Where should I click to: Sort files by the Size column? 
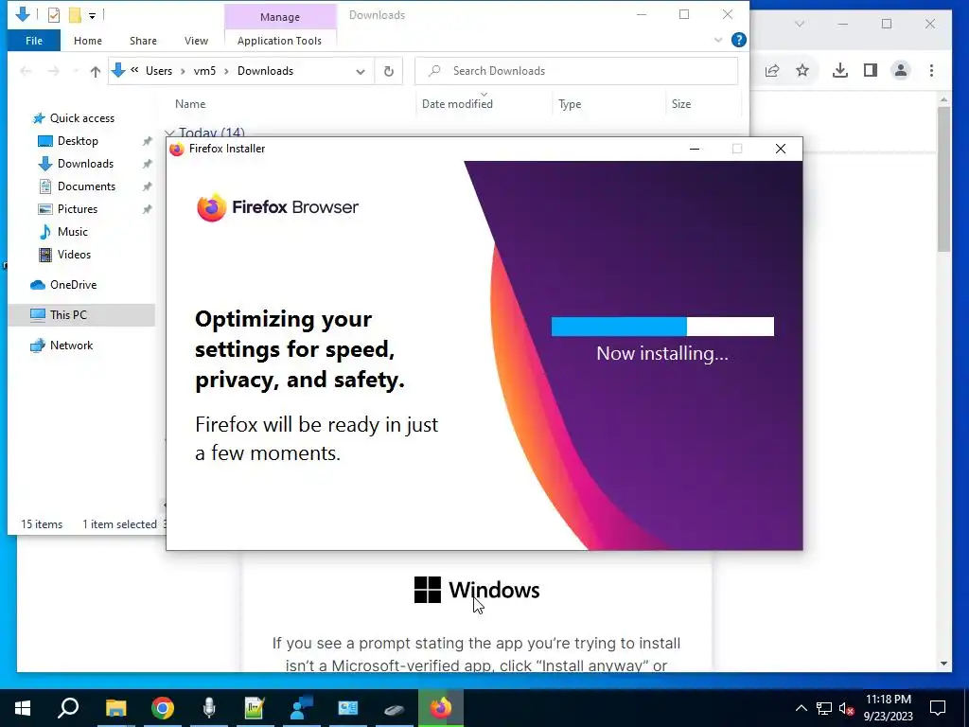point(681,104)
